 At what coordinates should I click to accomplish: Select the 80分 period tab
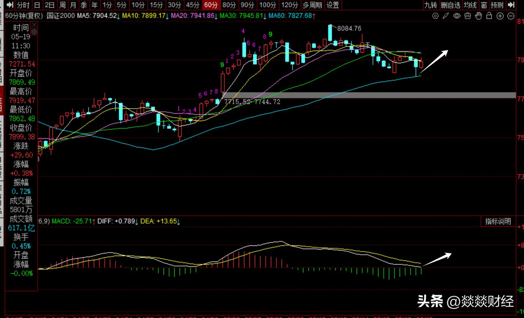[229, 5]
